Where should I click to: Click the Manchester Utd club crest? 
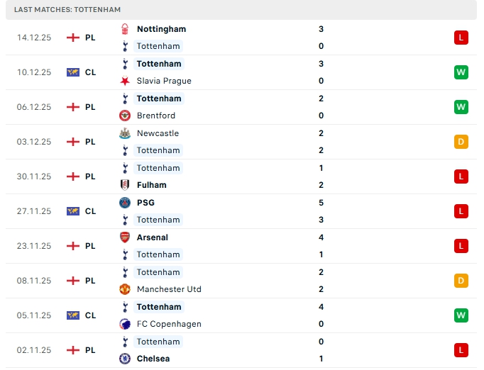coord(125,289)
